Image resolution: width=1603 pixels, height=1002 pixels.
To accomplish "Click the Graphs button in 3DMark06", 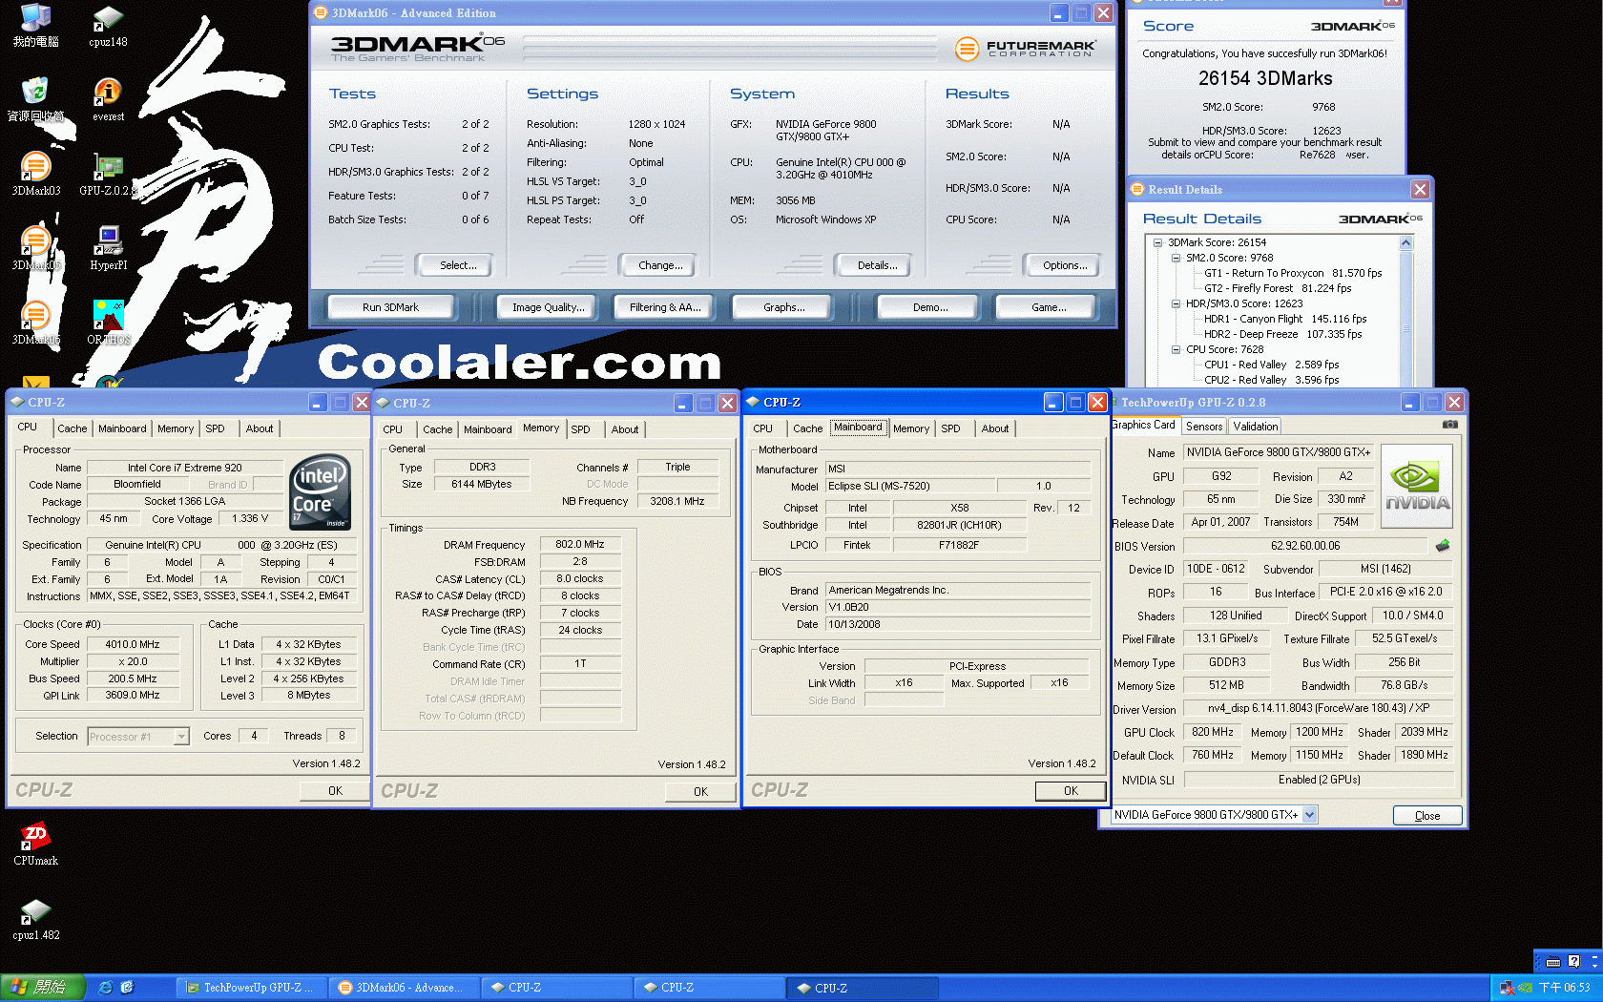I will pos(783,307).
